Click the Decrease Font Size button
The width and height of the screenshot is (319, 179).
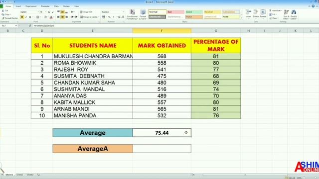click(x=53, y=12)
